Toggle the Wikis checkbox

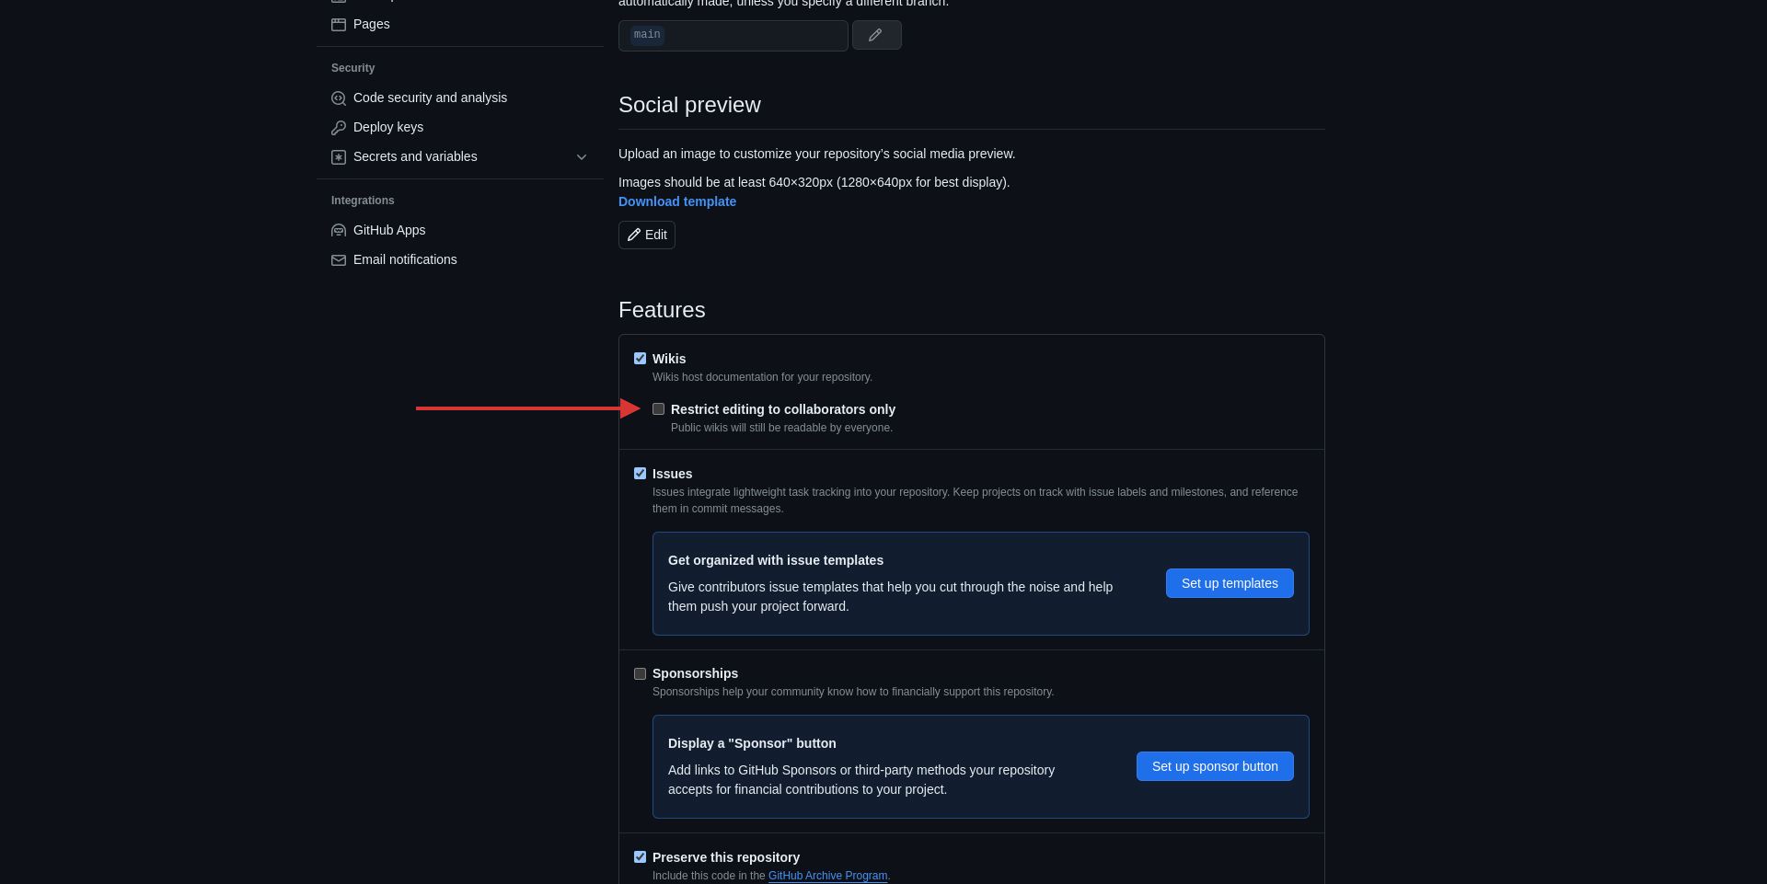coord(640,359)
